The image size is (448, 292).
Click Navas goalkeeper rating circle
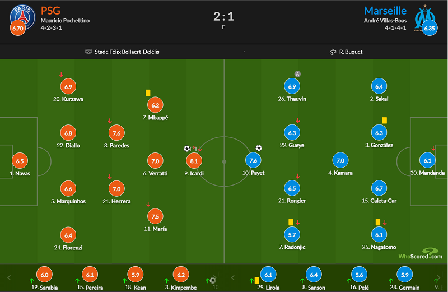20,161
